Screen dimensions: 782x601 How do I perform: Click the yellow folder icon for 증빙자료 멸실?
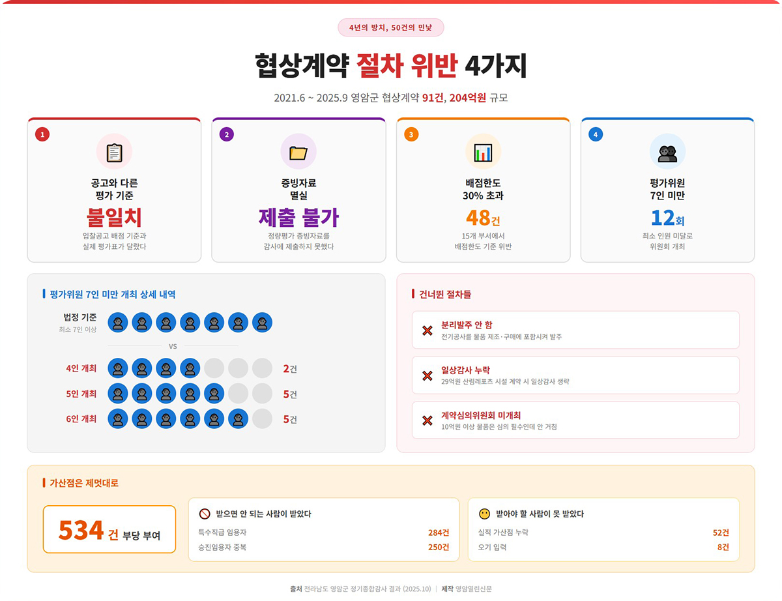click(298, 152)
